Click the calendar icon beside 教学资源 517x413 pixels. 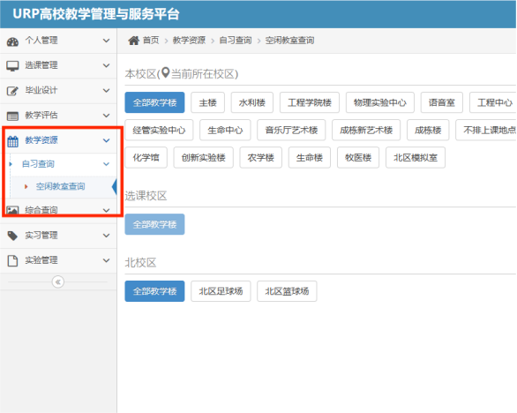click(x=12, y=141)
